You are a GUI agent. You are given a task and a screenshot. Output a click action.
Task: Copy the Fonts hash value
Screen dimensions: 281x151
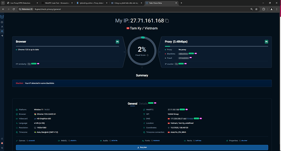click(152, 140)
